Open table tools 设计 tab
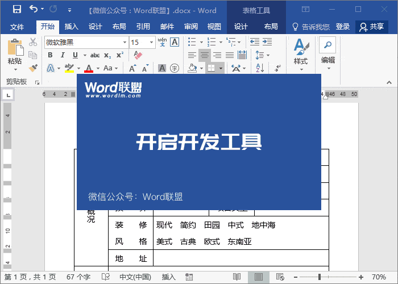 [x=241, y=26]
